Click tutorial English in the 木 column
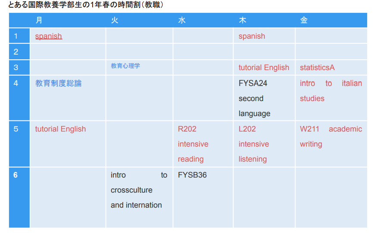Image resolution: width=374 pixels, height=233 pixels. tap(264, 67)
